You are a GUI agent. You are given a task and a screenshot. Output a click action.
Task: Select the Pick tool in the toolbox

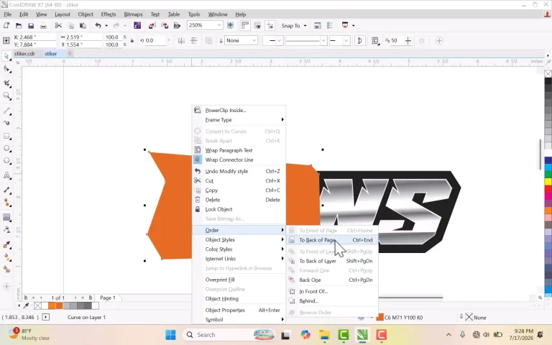point(6,56)
